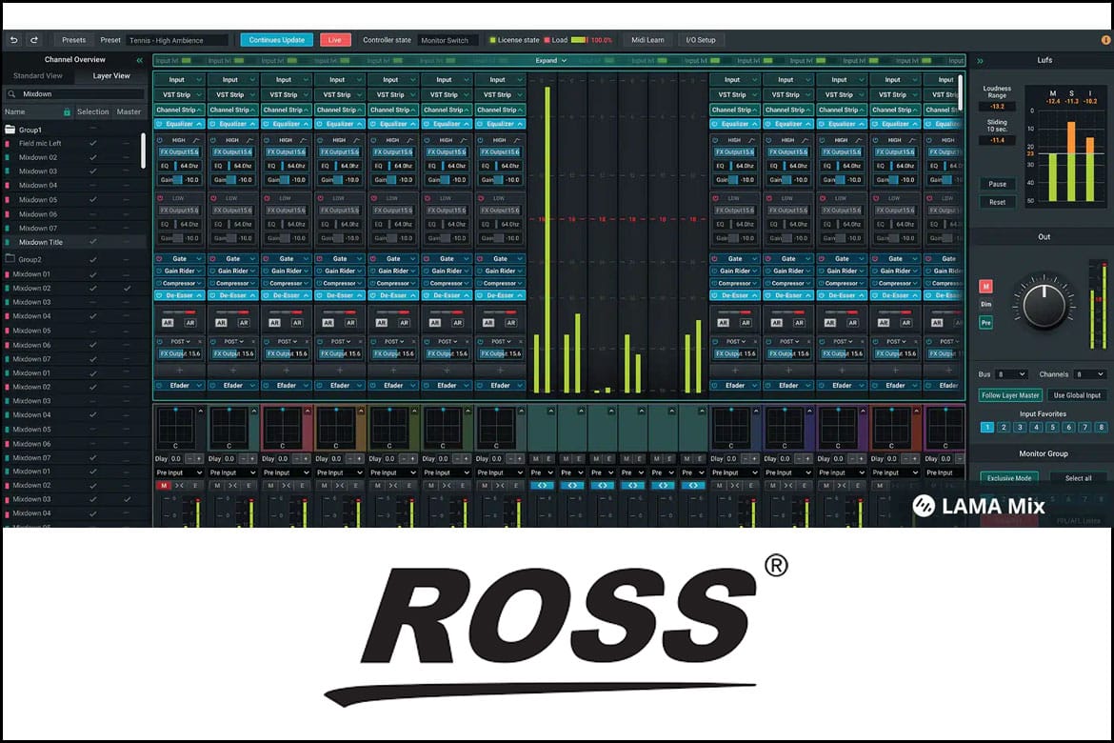
Task: Click the caret above leftmost pan pad
Action: click(200, 411)
